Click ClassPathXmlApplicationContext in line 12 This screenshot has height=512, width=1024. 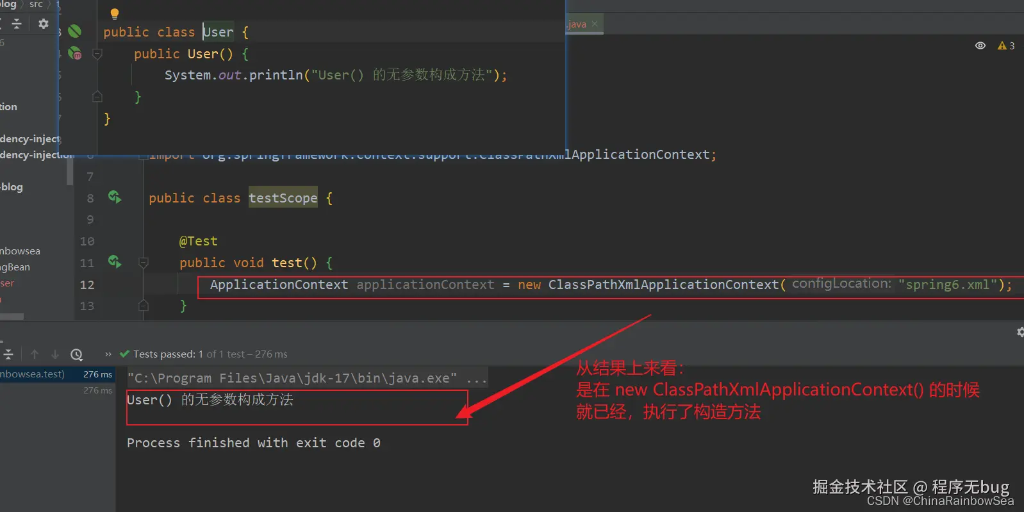pyautogui.click(x=663, y=285)
